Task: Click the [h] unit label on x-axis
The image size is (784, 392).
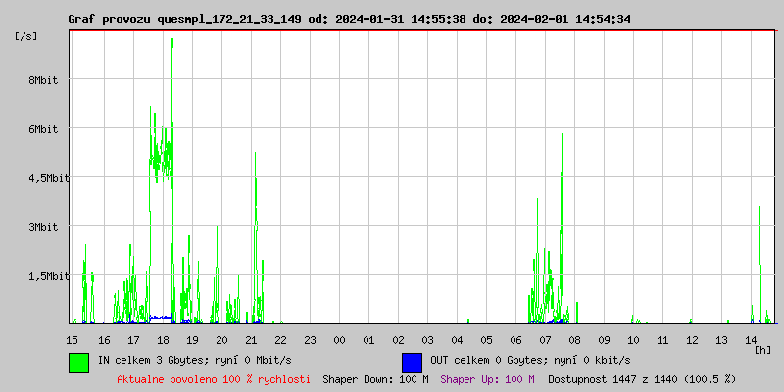Action: pos(763,350)
